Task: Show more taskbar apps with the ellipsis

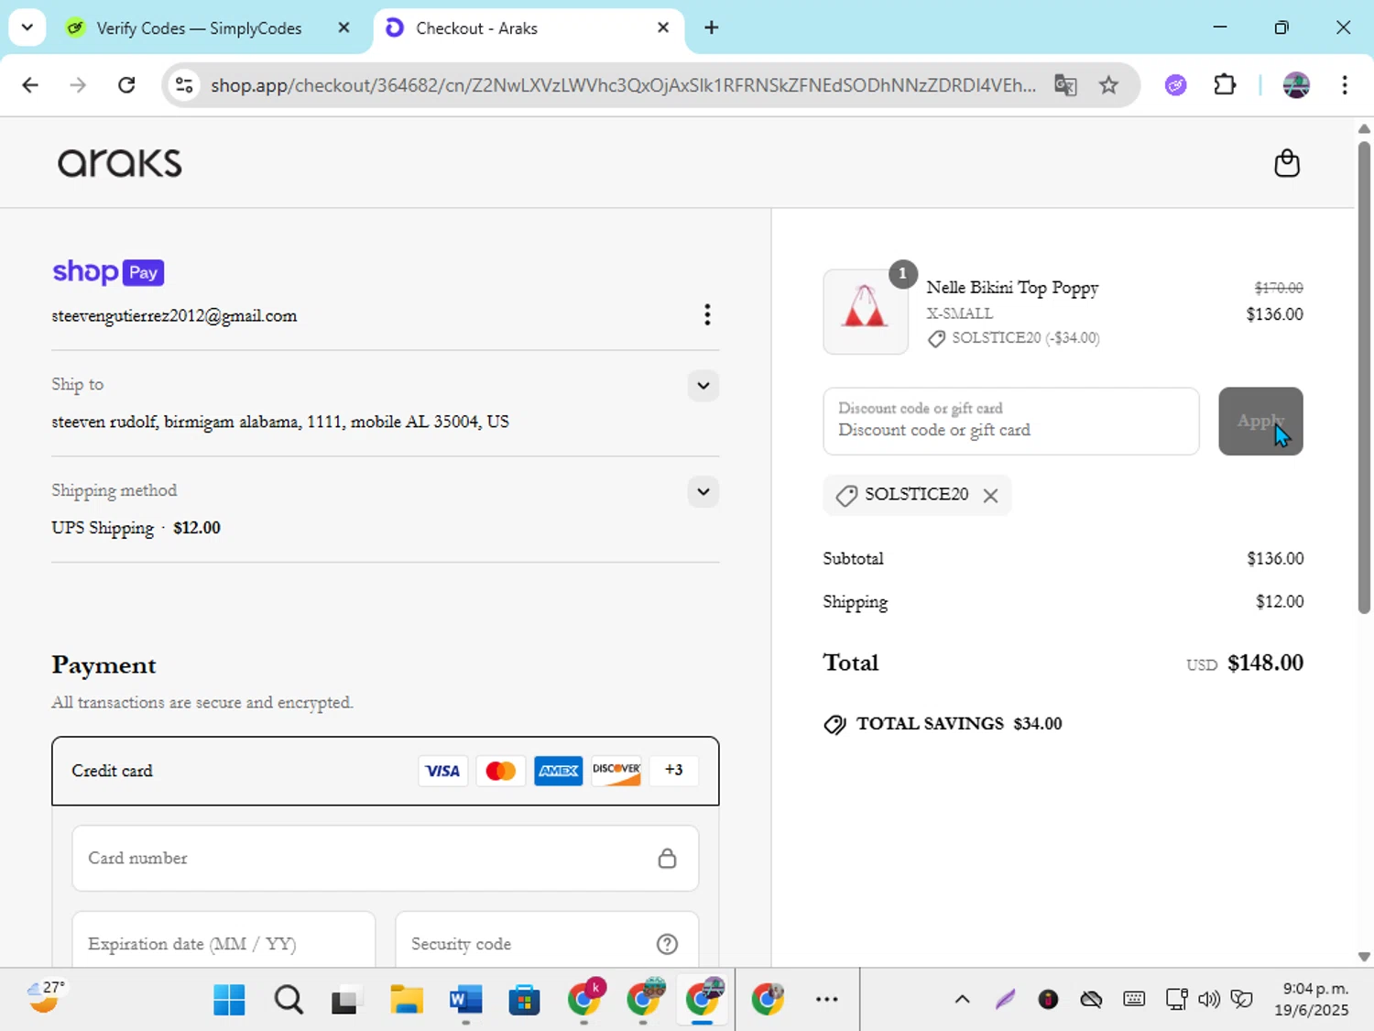Action: click(x=826, y=1000)
